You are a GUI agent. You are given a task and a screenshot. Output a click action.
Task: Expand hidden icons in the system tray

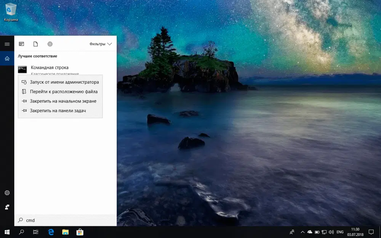click(x=302, y=232)
